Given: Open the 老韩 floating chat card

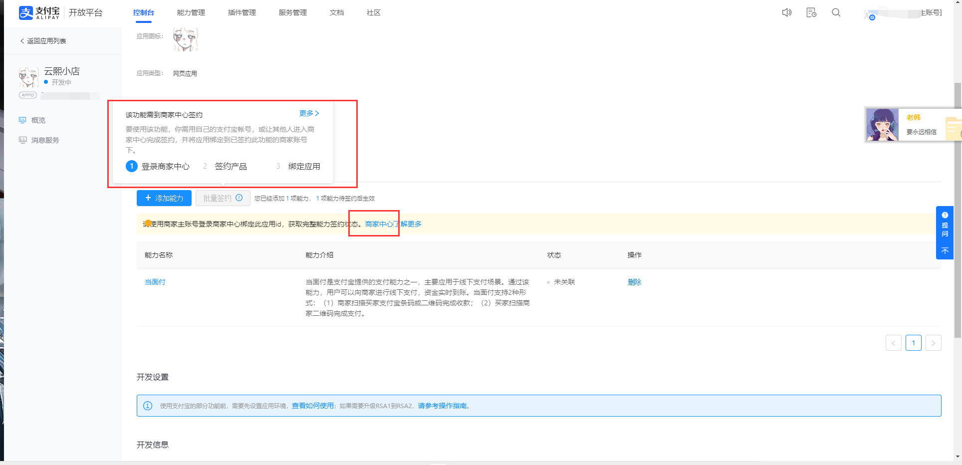Looking at the screenshot, I should point(913,125).
